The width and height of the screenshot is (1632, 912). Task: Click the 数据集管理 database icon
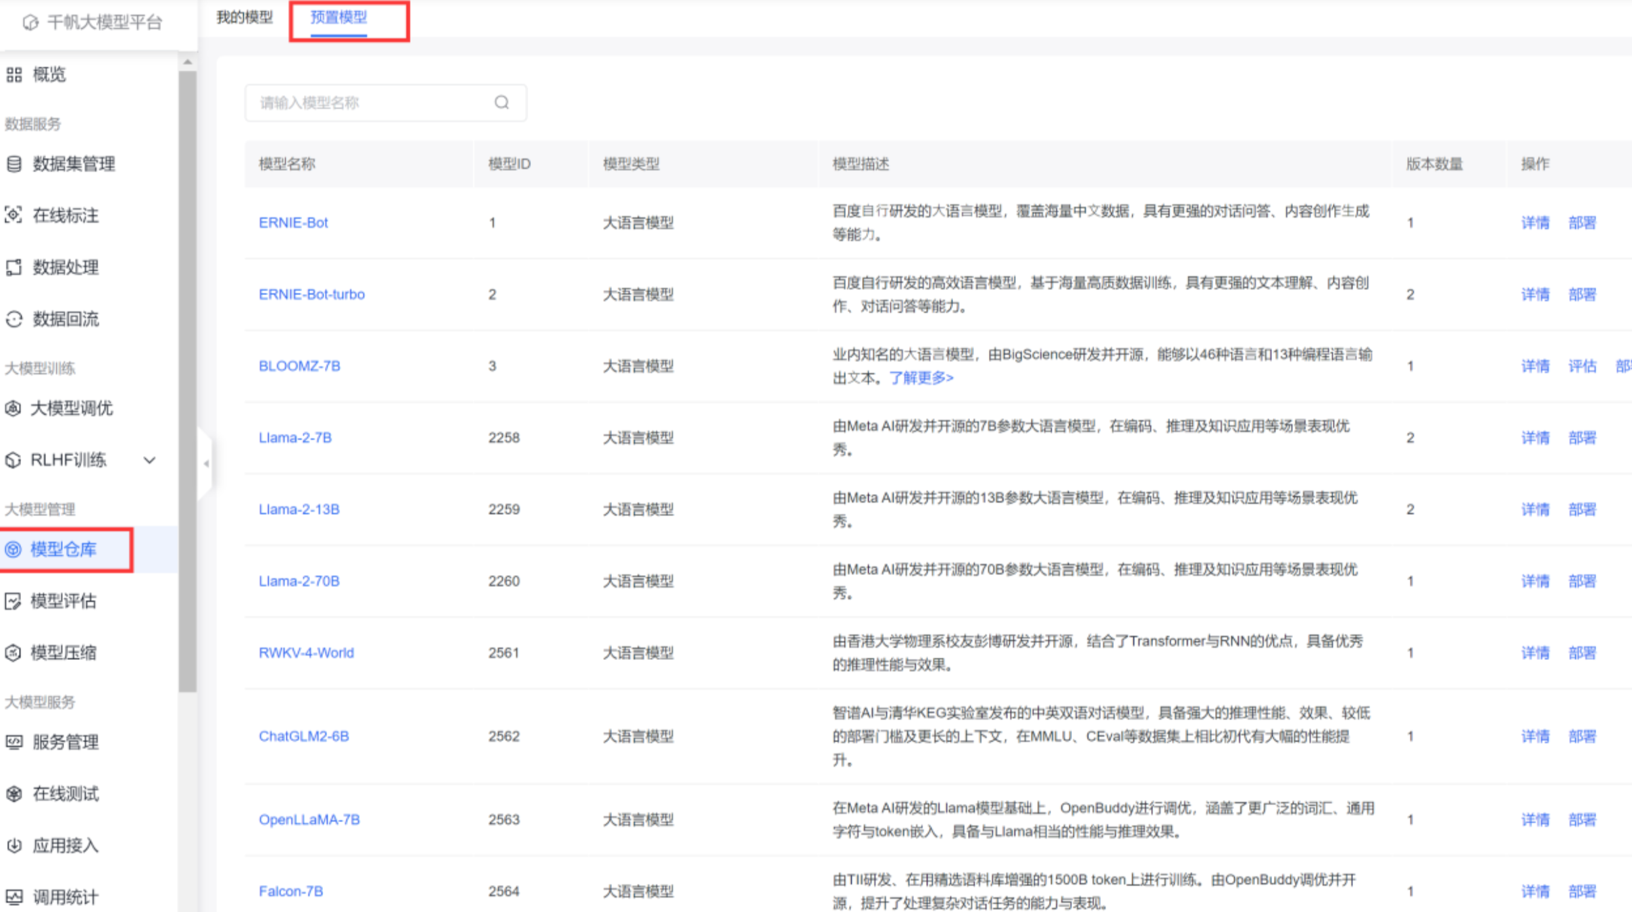tap(14, 163)
